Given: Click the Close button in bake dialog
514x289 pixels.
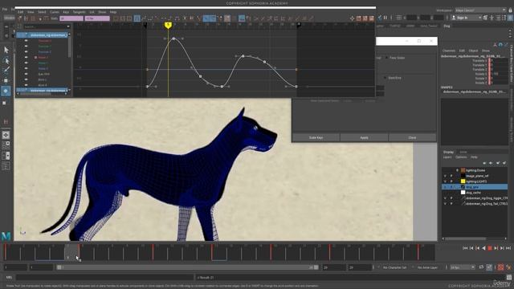Looking at the screenshot, I should tap(412, 137).
